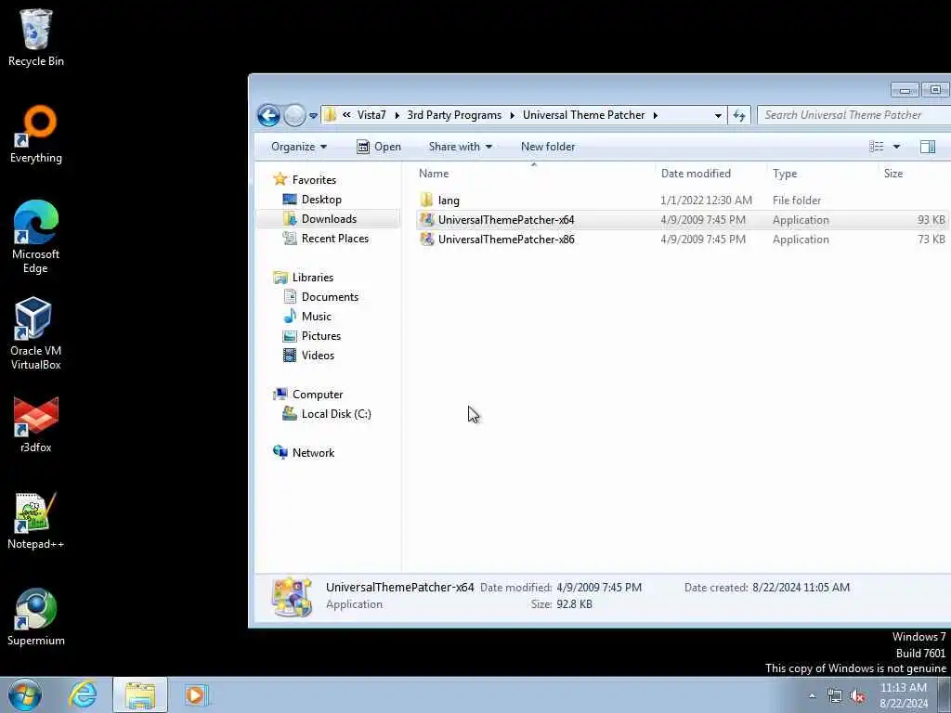Image resolution: width=951 pixels, height=713 pixels.
Task: Toggle the preview pane icon
Action: point(928,147)
